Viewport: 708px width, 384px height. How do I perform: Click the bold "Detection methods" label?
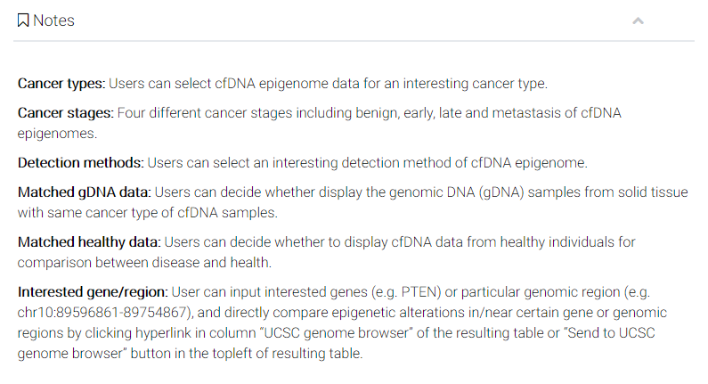click(x=80, y=163)
